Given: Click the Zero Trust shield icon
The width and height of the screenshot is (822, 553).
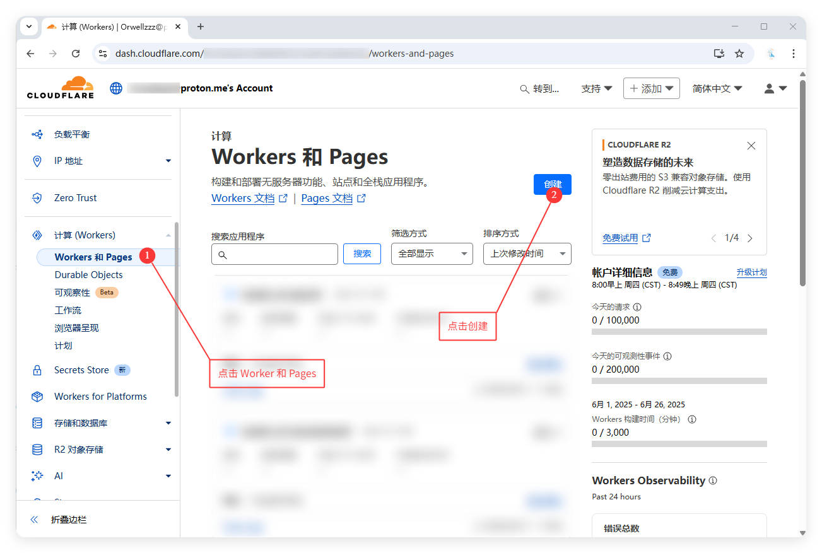Looking at the screenshot, I should point(37,198).
